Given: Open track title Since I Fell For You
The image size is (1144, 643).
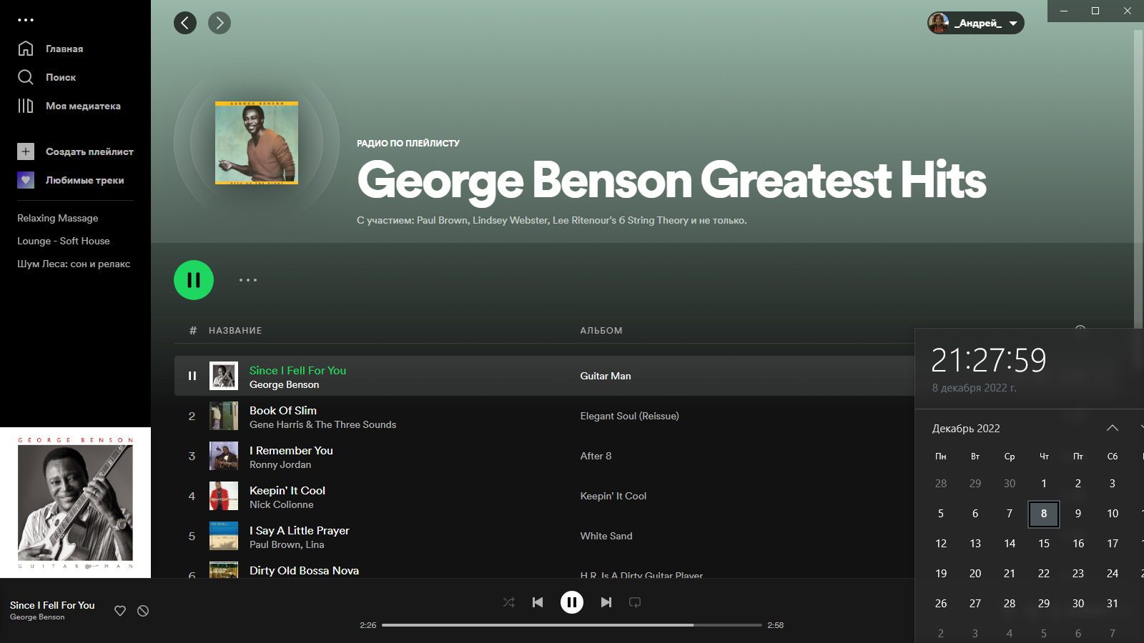Looking at the screenshot, I should point(297,370).
